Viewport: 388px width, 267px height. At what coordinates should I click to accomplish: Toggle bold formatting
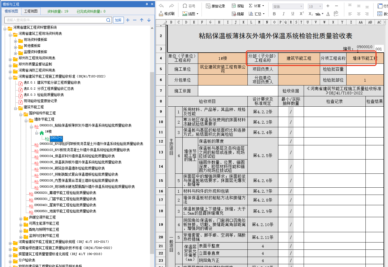(x=274, y=14)
